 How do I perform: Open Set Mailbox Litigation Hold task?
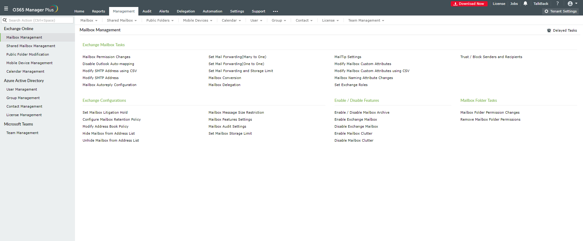click(x=105, y=112)
